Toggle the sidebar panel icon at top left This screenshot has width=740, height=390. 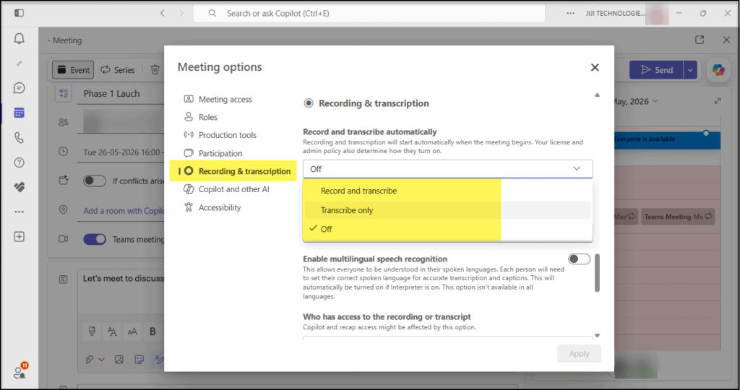click(x=19, y=13)
